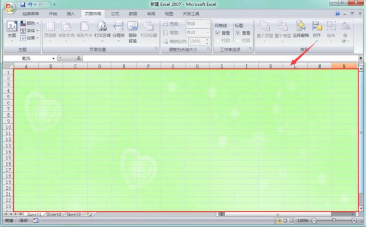Open the 纸张大小 (Paper Size) options
The height and width of the screenshot is (227, 366).
[84, 31]
